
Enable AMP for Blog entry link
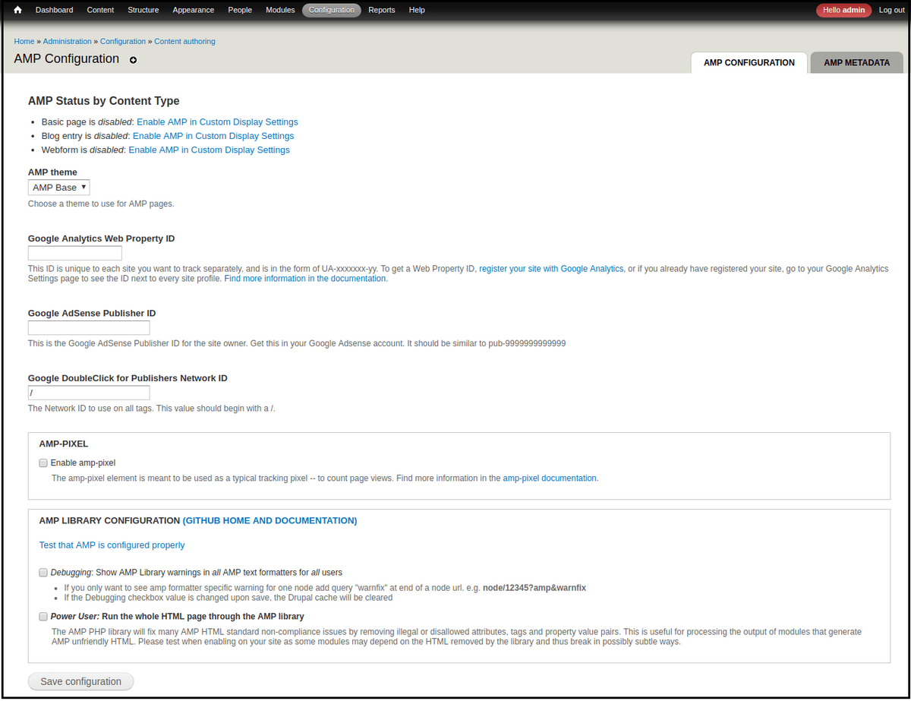coord(213,136)
